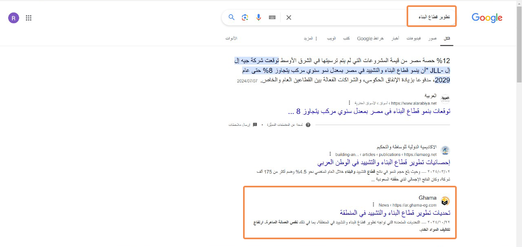Switch to the فيديوهات videos tab
The width and height of the screenshot is (522, 247).
[414, 38]
